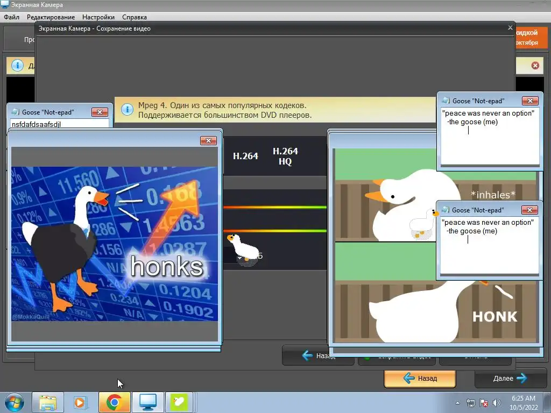Click the notepad icon in upper-right Goose Not-epad title
This screenshot has width=551, height=413.
tap(446, 101)
